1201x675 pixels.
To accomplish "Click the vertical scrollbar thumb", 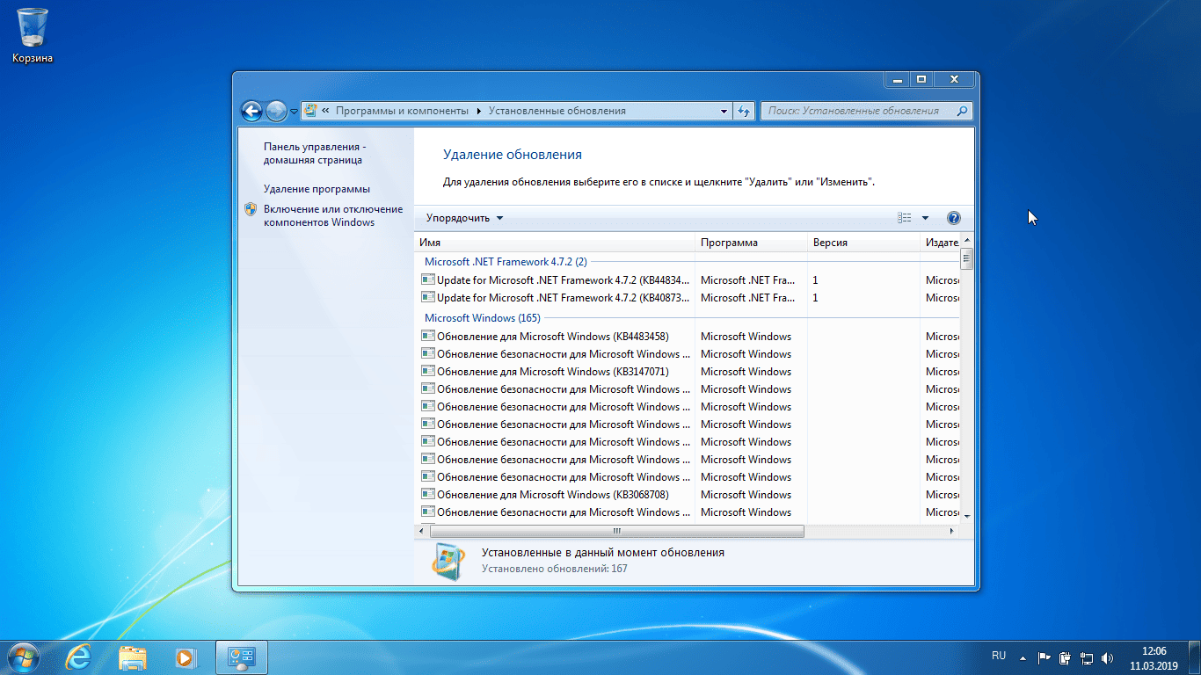I will coord(967,258).
